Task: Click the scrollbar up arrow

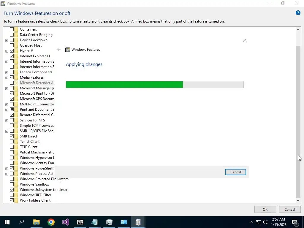Action: tap(298, 29)
